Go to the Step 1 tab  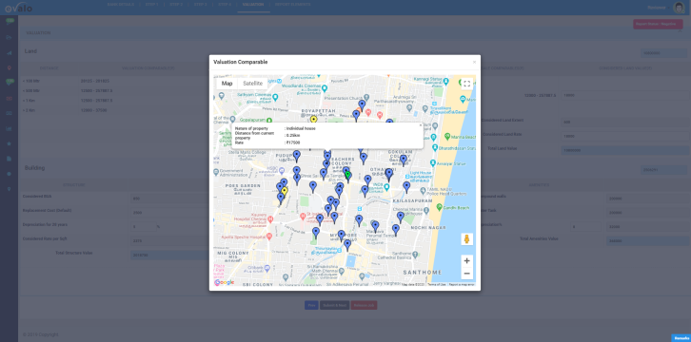pyautogui.click(x=151, y=5)
